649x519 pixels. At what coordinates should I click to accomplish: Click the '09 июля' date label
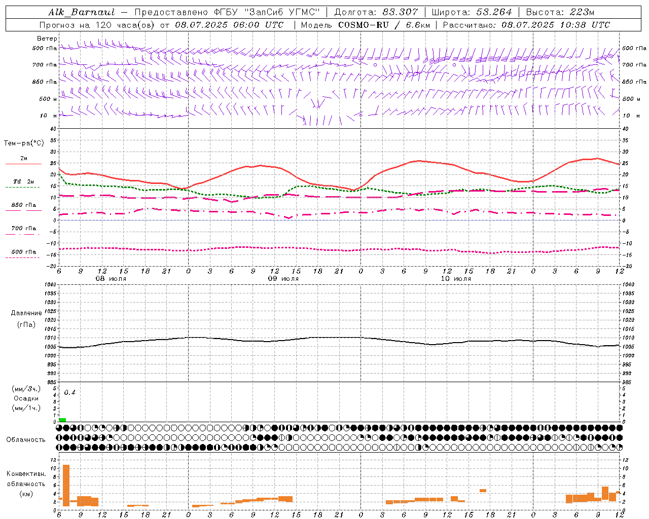coord(283,279)
